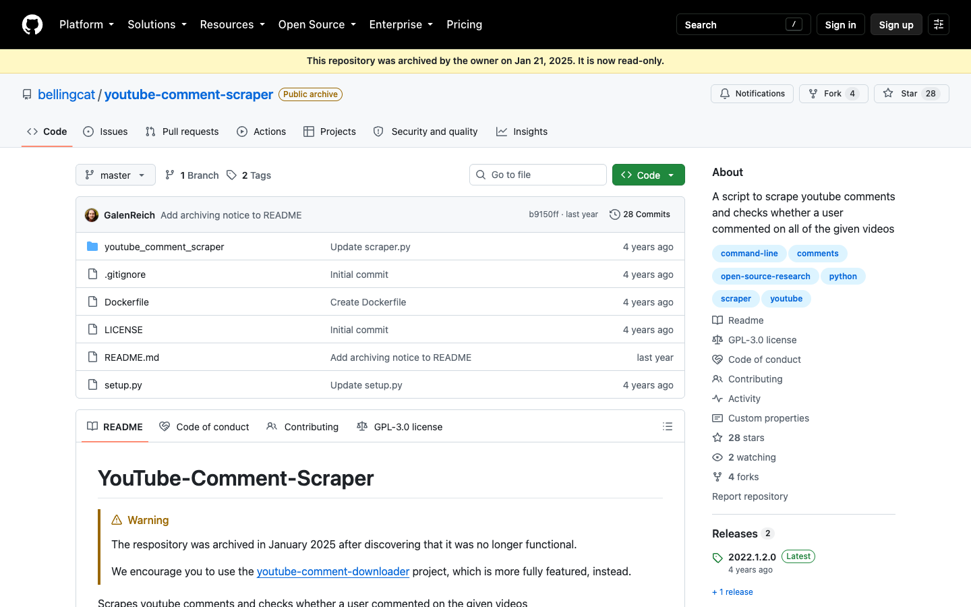The image size is (971, 607).
Task: Open the 2 Tags listing
Action: [x=249, y=175]
